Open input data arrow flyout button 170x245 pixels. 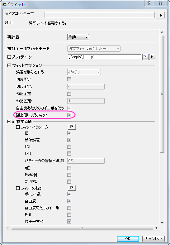[152, 57]
